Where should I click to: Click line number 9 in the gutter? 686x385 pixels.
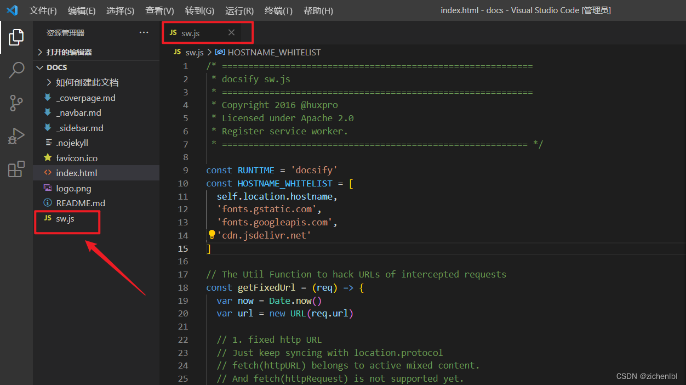click(x=185, y=170)
